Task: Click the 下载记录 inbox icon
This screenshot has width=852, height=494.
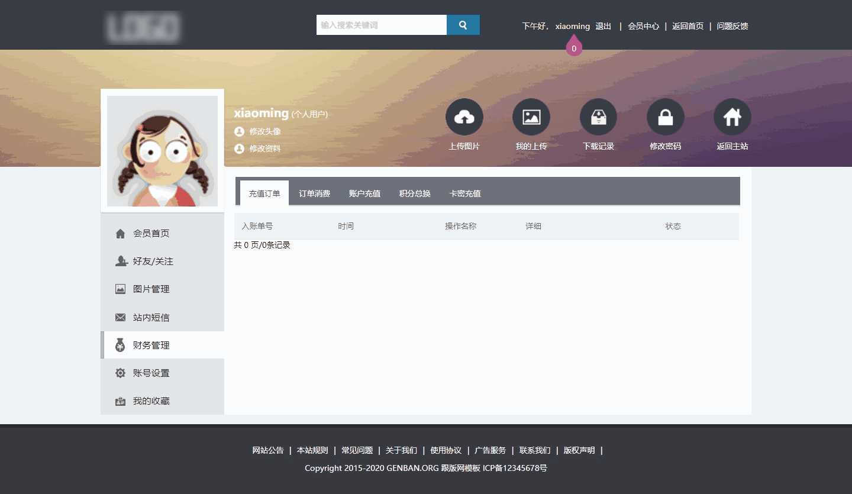Action: pyautogui.click(x=598, y=117)
